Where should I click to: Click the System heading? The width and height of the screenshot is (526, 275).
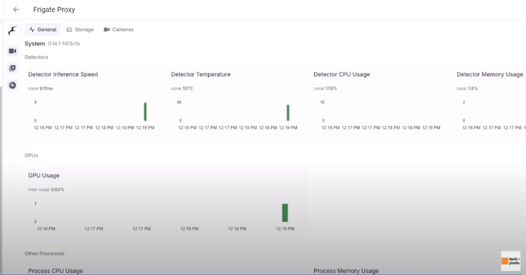pos(34,44)
